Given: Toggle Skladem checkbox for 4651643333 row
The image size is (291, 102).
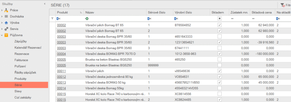Looking at the screenshot, I should (x=220, y=37).
